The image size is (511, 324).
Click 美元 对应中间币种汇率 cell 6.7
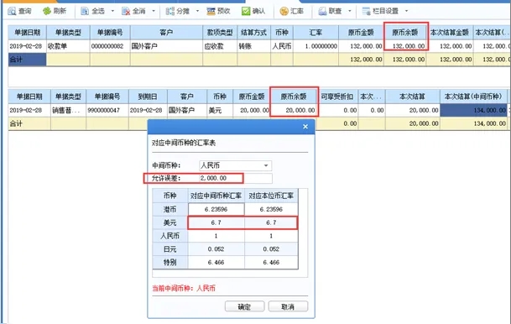[216, 222]
